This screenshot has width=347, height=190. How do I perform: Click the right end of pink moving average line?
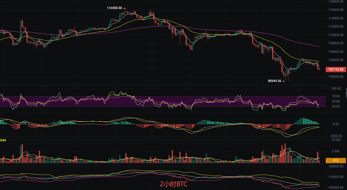click(x=318, y=46)
